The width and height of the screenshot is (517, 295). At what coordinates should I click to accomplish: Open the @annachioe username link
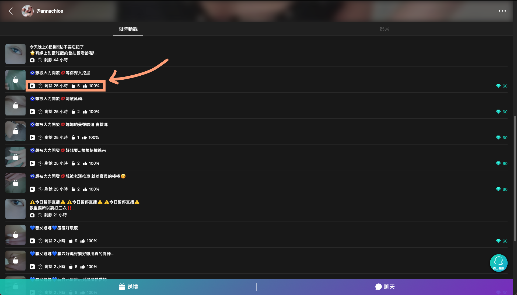[50, 11]
